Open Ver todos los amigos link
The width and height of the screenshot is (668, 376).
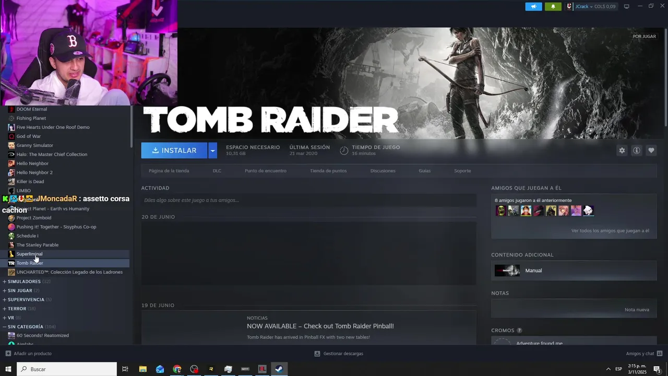(x=610, y=230)
